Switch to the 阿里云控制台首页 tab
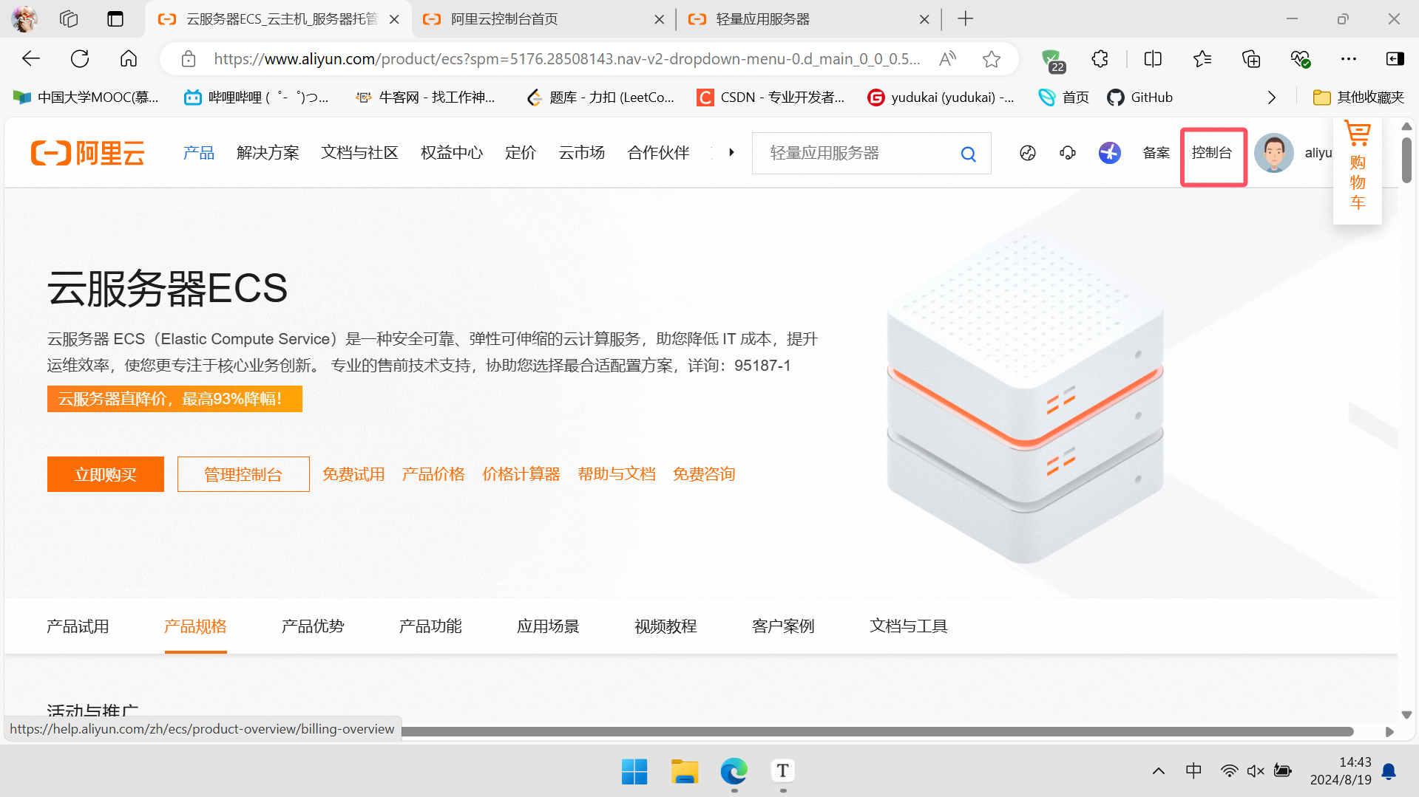This screenshot has width=1419, height=797. [543, 19]
